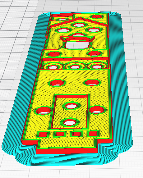Click the large red hole left of rectangular frame
143x178 pixels.
(44, 111)
